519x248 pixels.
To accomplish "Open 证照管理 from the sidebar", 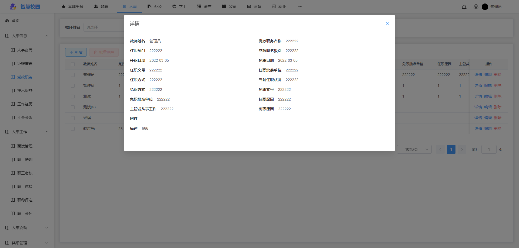I will (x=25, y=64).
